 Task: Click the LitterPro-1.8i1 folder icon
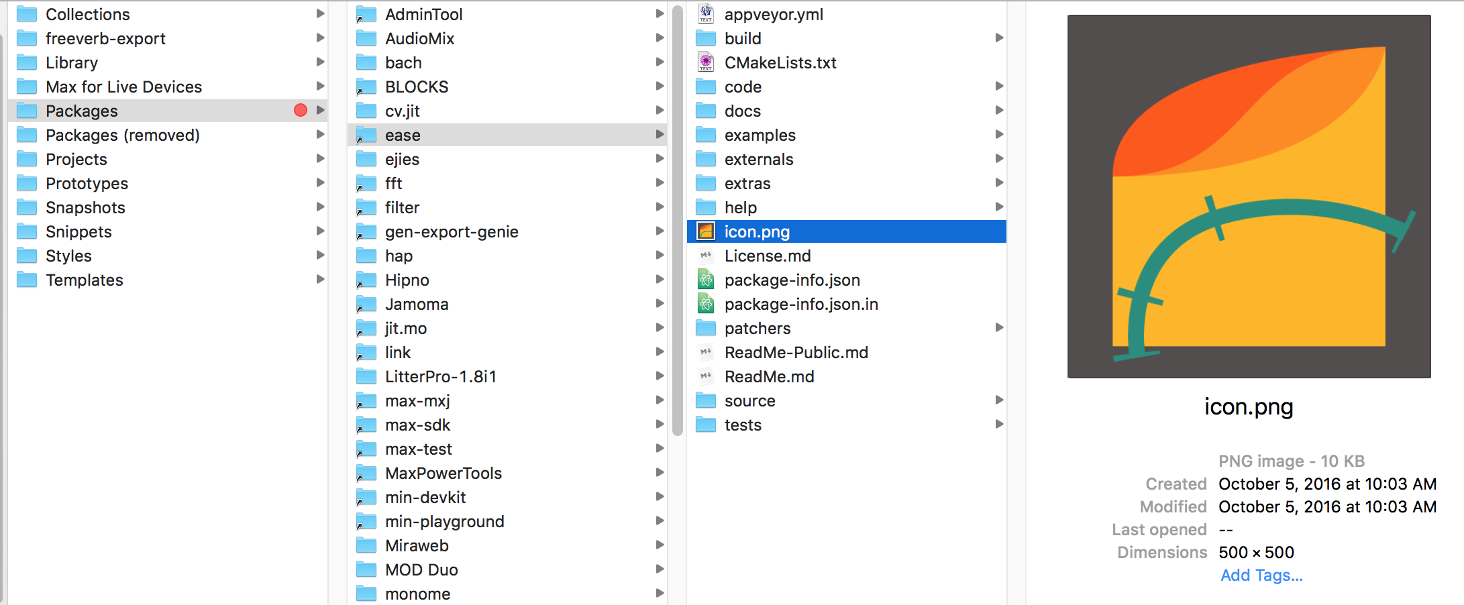(x=366, y=376)
